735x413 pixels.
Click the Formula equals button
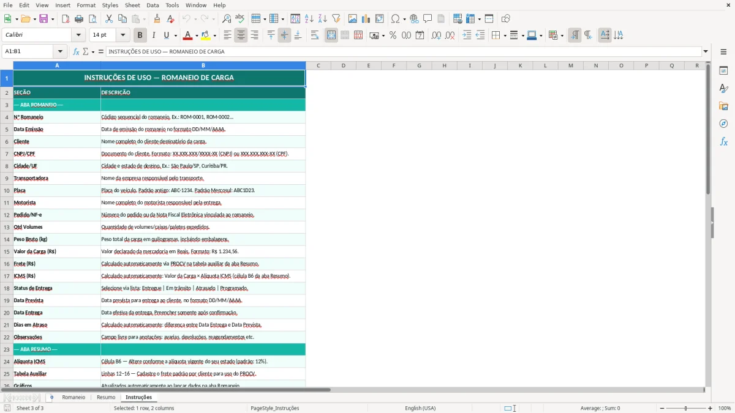pyautogui.click(x=101, y=51)
